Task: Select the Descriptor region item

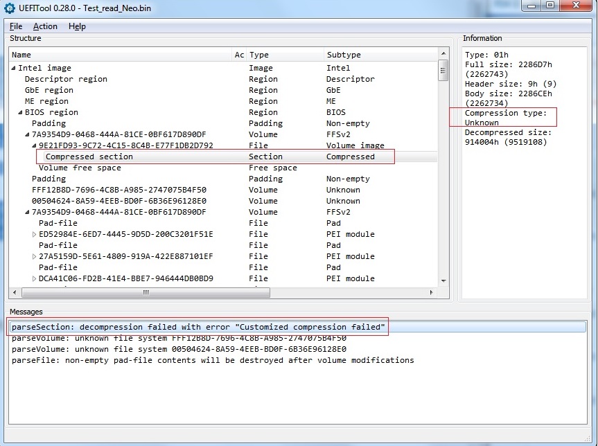Action: click(66, 79)
